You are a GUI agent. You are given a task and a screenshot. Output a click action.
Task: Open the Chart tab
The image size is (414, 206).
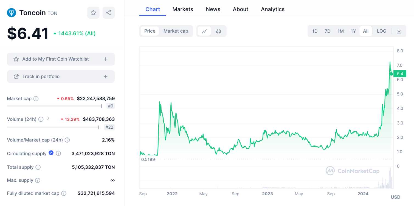pyautogui.click(x=153, y=9)
